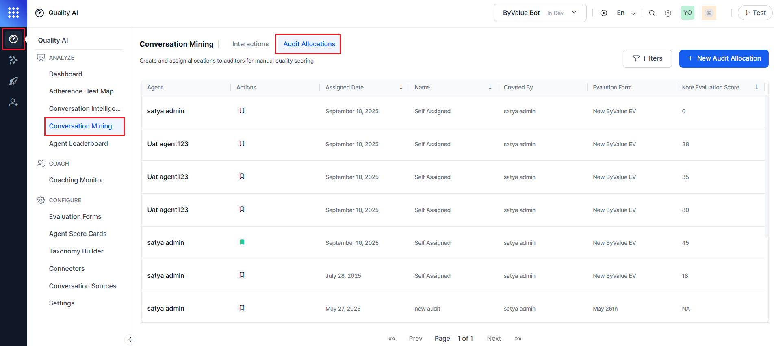Viewport: 774px width, 346px height.
Task: Click the New Audit Allocation button
Action: click(x=724, y=58)
